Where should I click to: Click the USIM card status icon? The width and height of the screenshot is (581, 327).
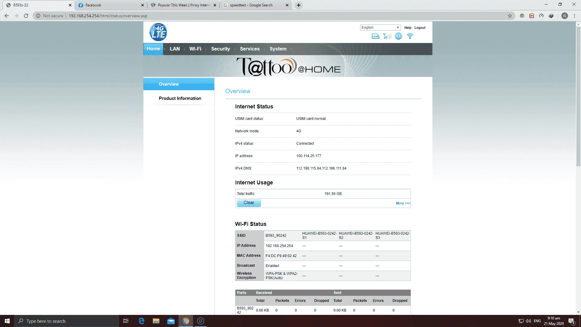[375, 36]
